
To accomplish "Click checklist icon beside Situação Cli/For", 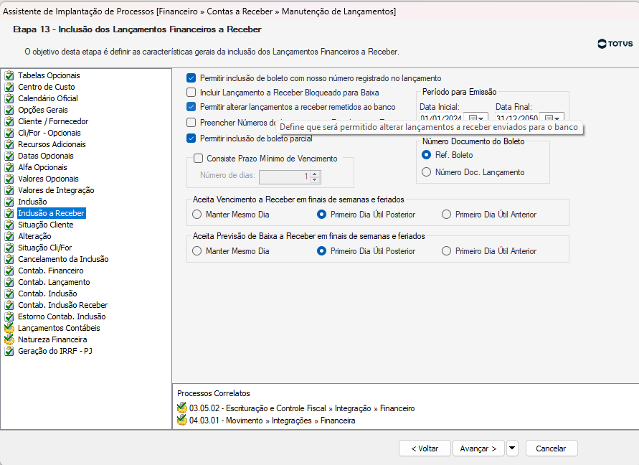I will 9,248.
